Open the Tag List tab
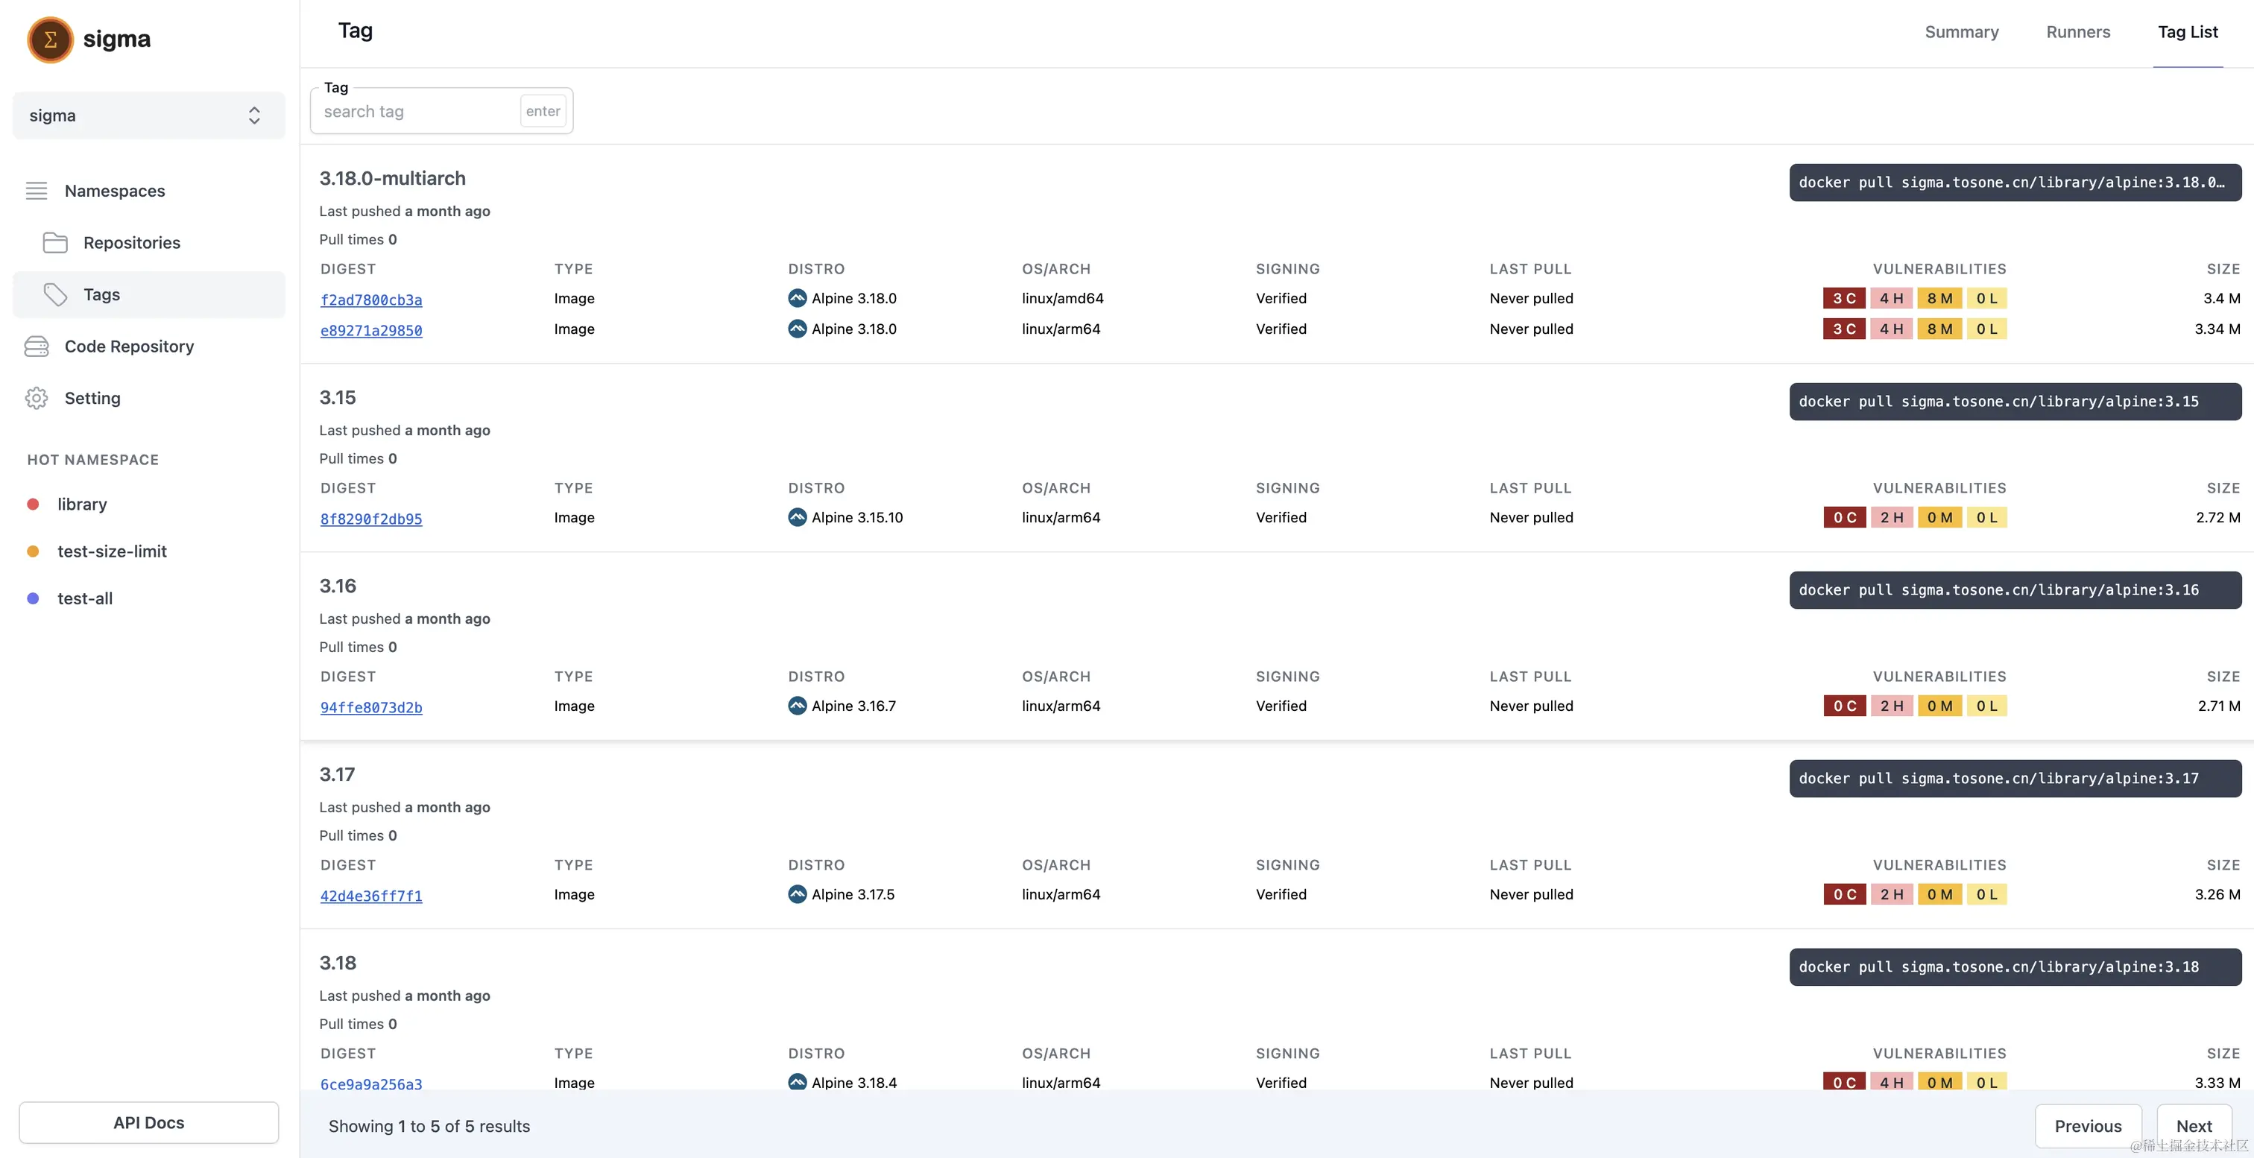Screen dimensions: 2254x1158 pos(2187,32)
